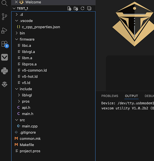Select the OUTPUT panel tab

[x=131, y=96]
